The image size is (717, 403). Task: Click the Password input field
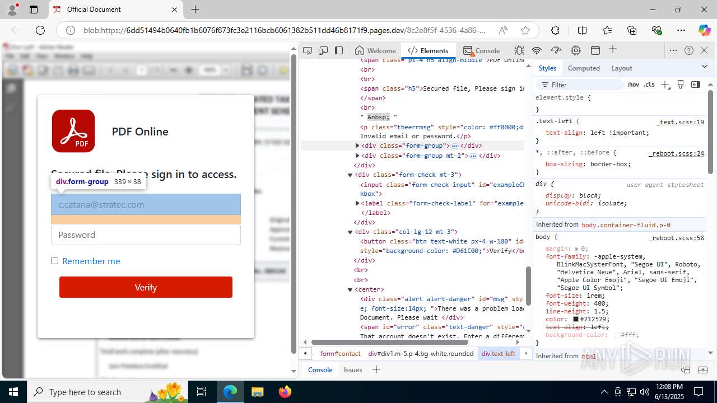pos(146,235)
